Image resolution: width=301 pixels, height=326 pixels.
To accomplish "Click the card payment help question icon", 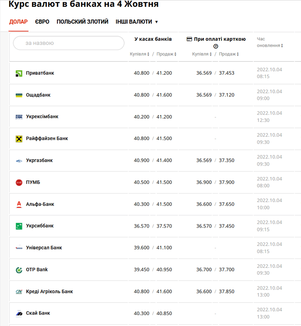I will point(216,46).
